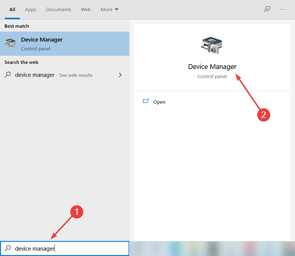Click the Search the web heading

tap(21, 62)
